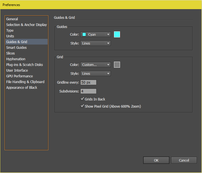Switch to User Interface preferences
202x173 pixels.
point(17,71)
